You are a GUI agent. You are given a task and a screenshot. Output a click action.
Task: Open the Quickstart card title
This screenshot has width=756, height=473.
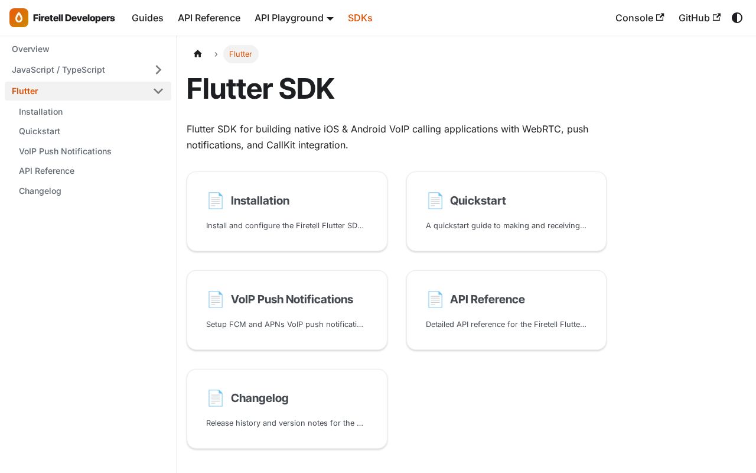coord(478,200)
